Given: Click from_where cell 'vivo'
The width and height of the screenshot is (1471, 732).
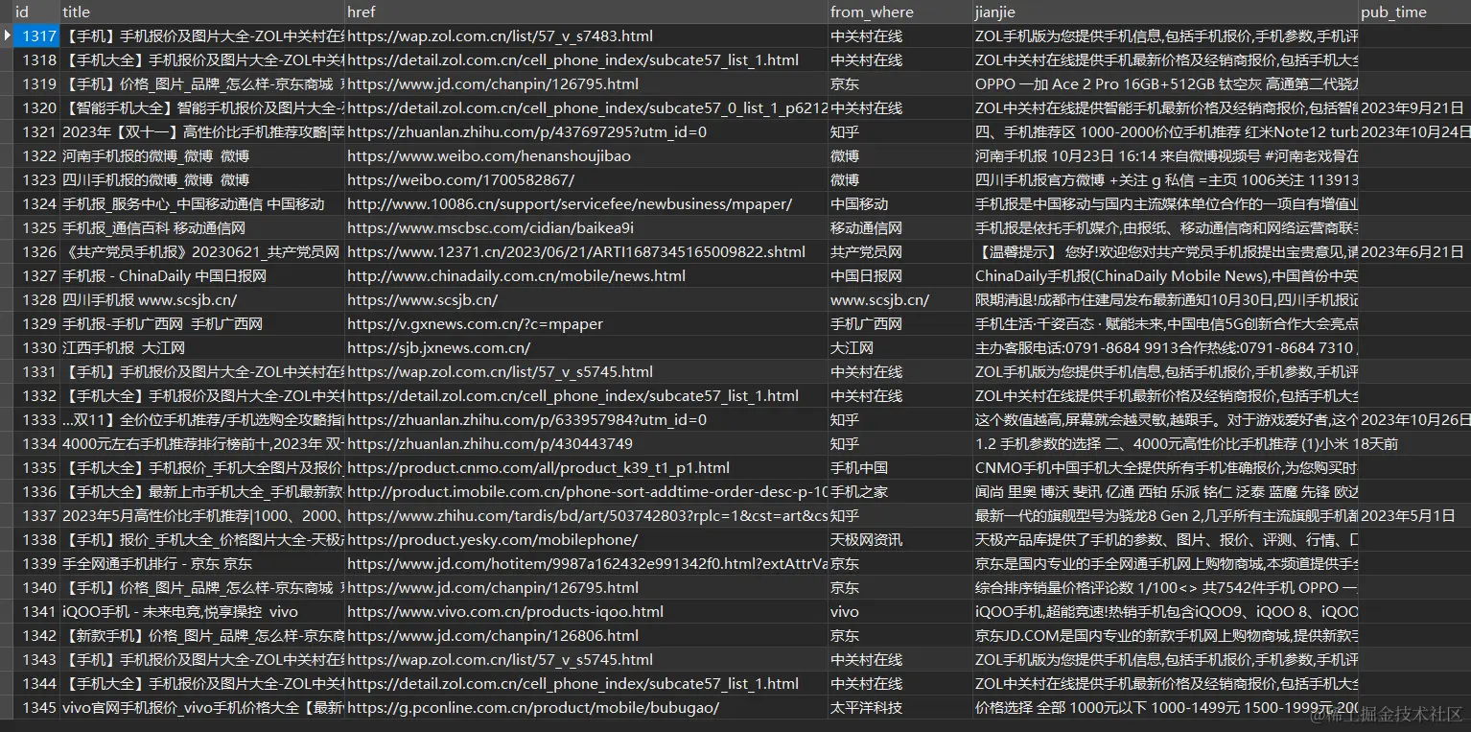Looking at the screenshot, I should [845, 612].
